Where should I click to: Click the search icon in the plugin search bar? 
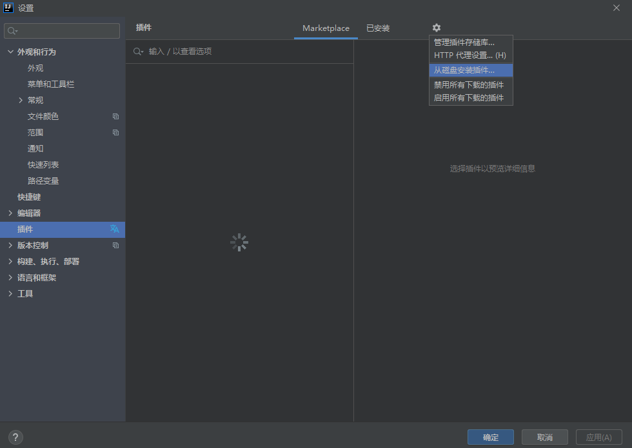(137, 51)
